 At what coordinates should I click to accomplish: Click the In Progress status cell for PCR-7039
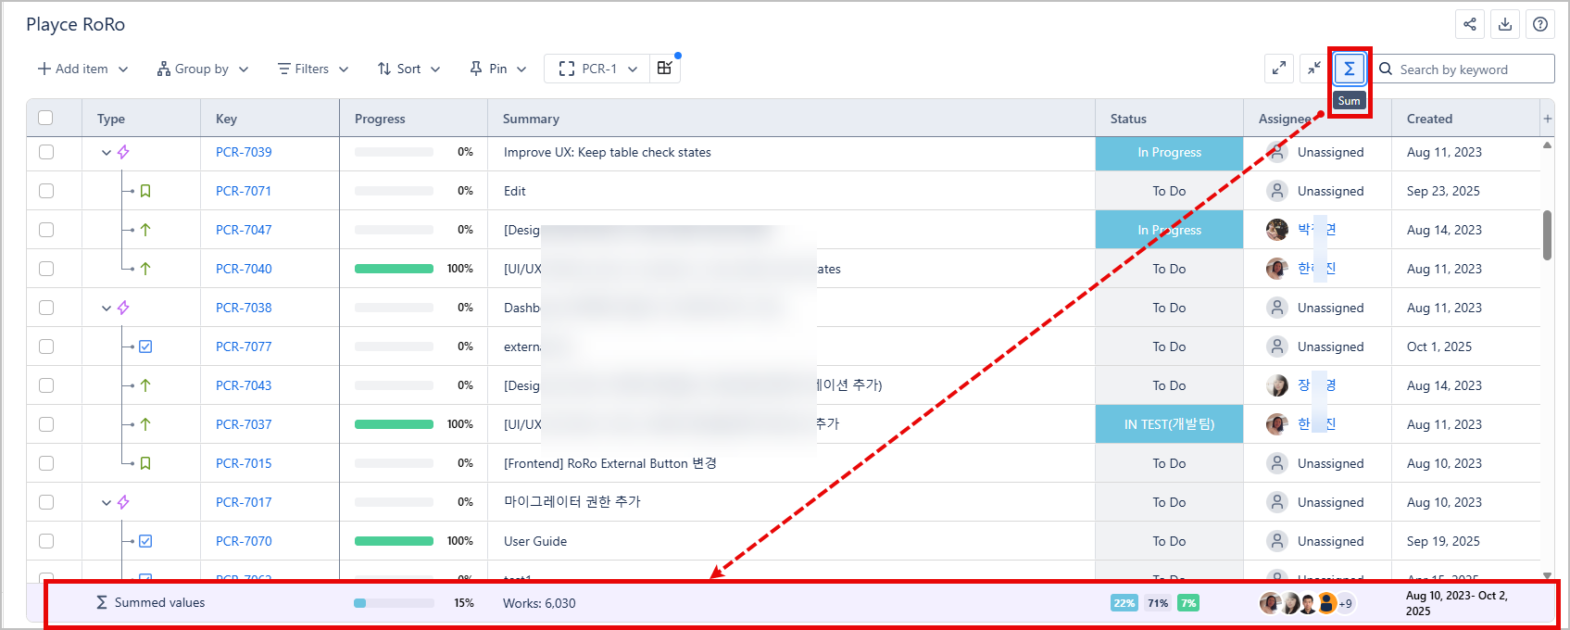pos(1169,153)
